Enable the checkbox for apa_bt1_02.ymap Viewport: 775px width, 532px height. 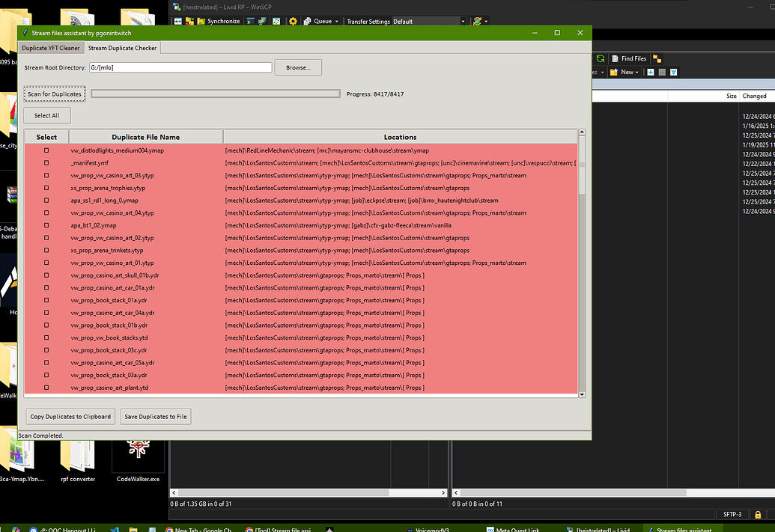[x=46, y=225]
